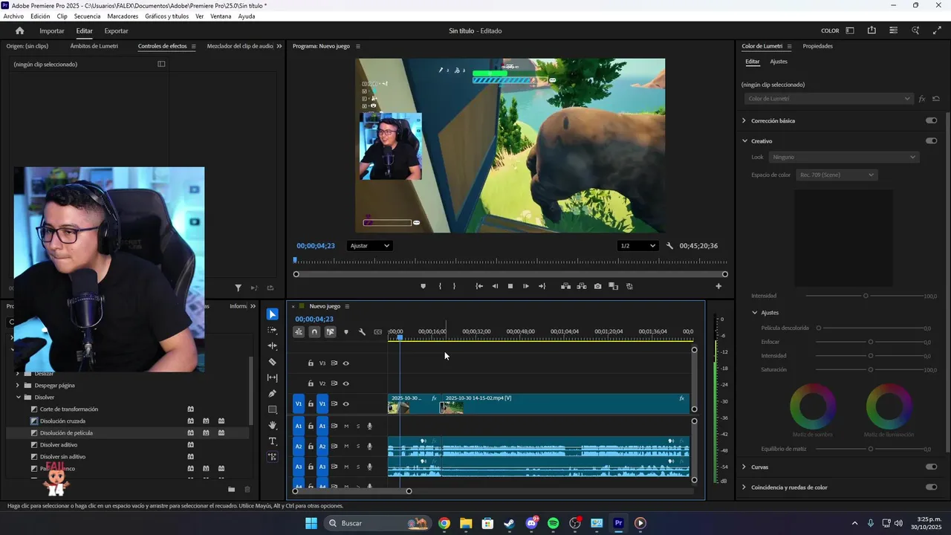Screen dimensions: 951x535
Task: Collapse the Creativo section
Action: (x=744, y=140)
